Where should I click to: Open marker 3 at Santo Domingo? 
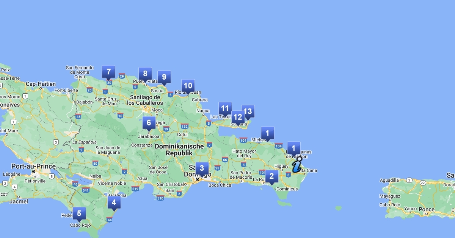(202, 168)
